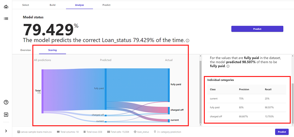Click the 3+ category prediction icon

tap(155, 132)
